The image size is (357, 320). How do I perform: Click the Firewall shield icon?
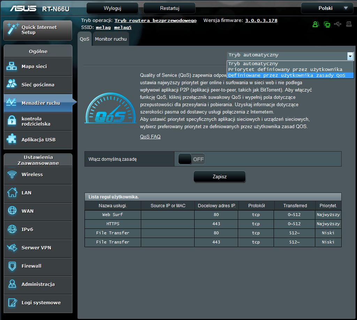coord(12,266)
